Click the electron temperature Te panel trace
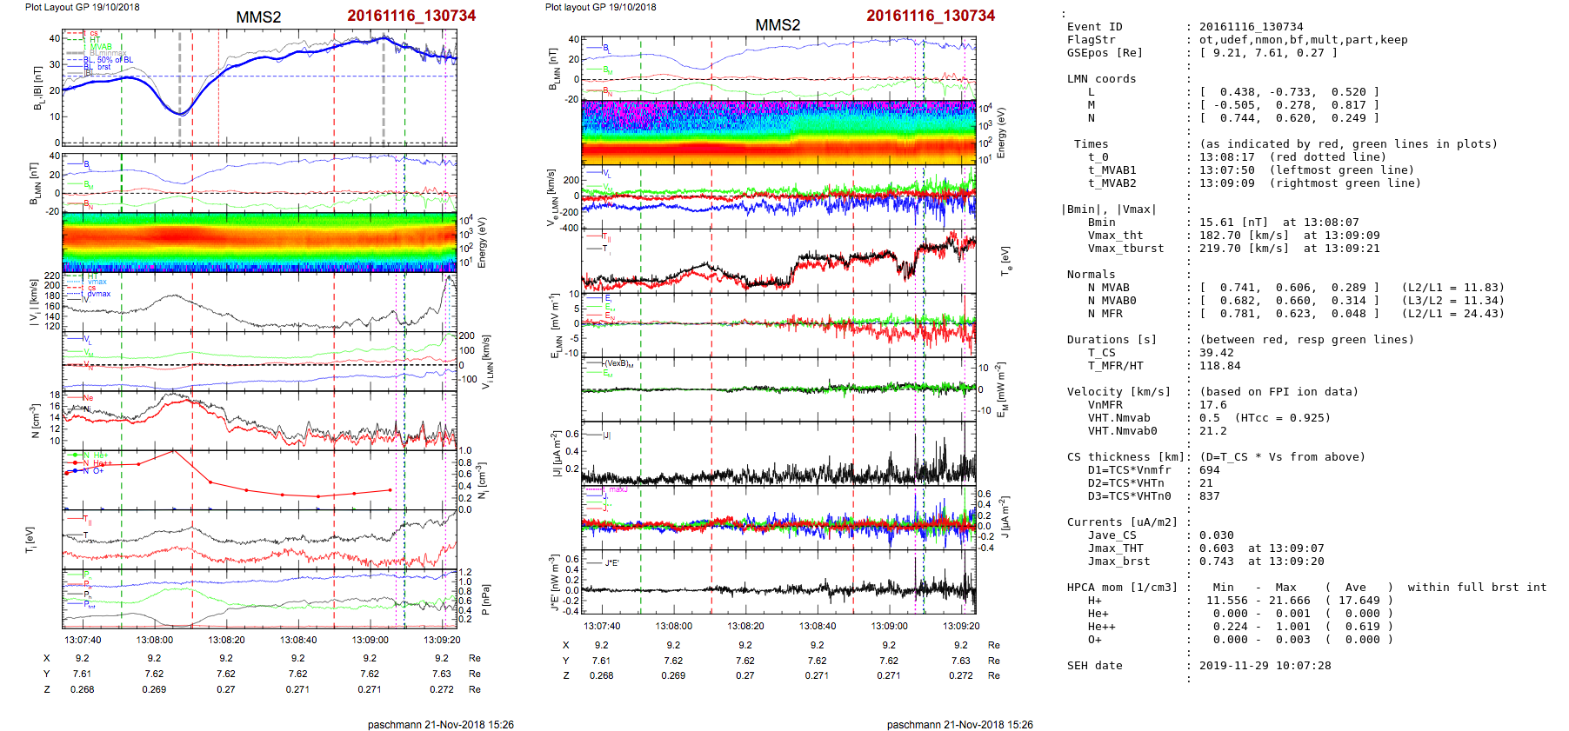 [x=778, y=262]
